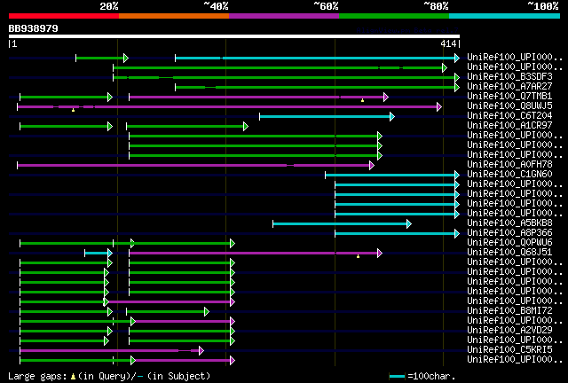Select the short cyan bar in the Q68J51 row

[x=99, y=254]
